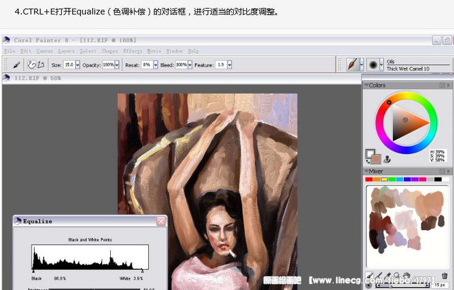The height and width of the screenshot is (290, 454).
Task: Open the brush category selector (Oils brush icon)
Action: pos(352,64)
